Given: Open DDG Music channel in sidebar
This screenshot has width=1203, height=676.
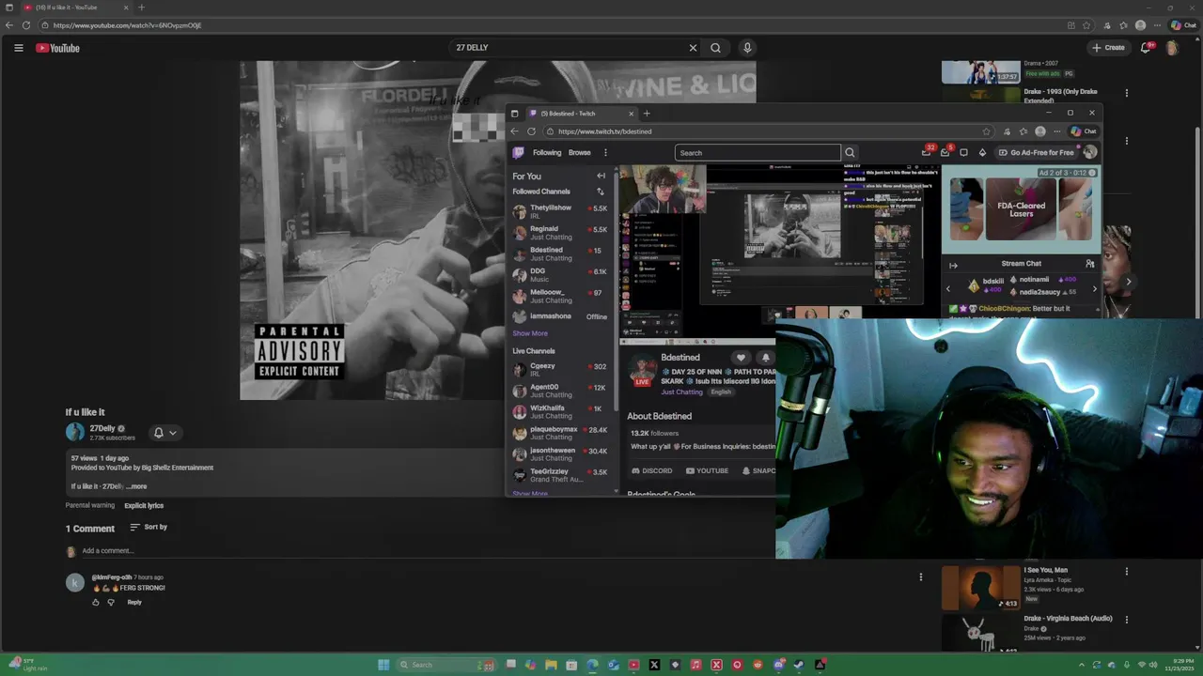Looking at the screenshot, I should click(x=561, y=275).
